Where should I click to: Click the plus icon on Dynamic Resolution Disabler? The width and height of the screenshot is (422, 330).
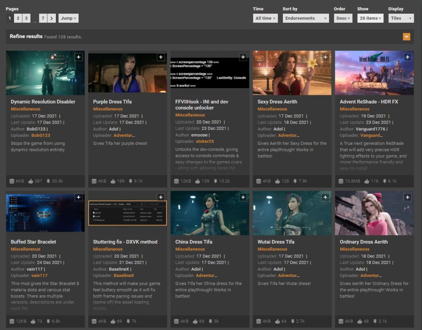79,57
